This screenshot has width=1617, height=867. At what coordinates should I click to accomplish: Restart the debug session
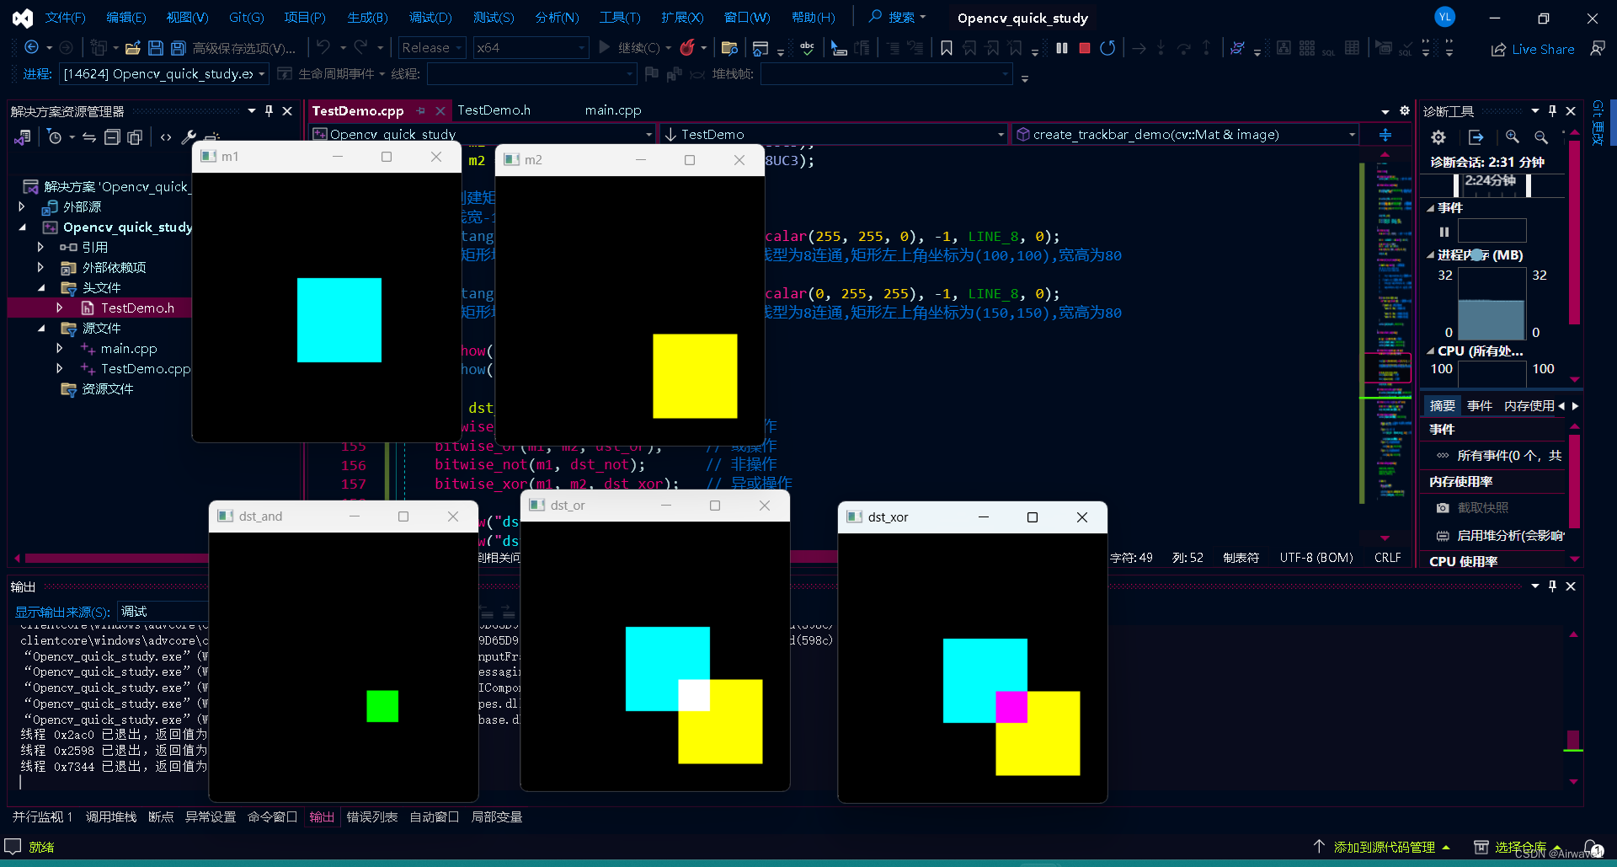tap(1107, 48)
